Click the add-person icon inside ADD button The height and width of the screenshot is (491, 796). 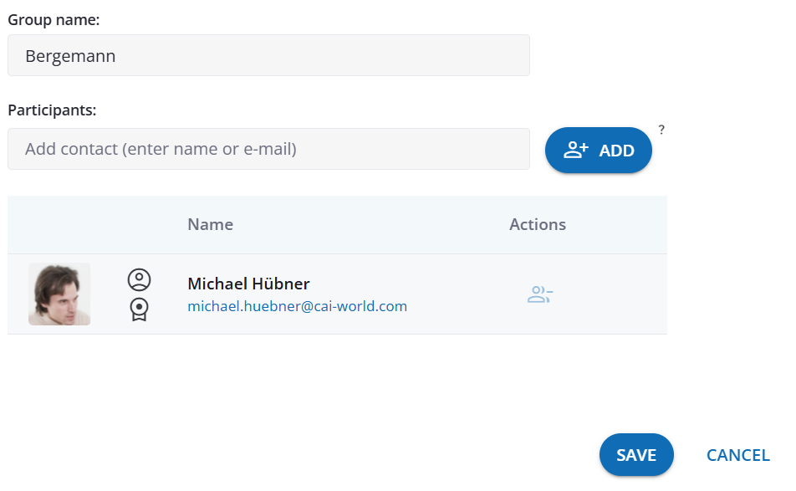coord(576,151)
